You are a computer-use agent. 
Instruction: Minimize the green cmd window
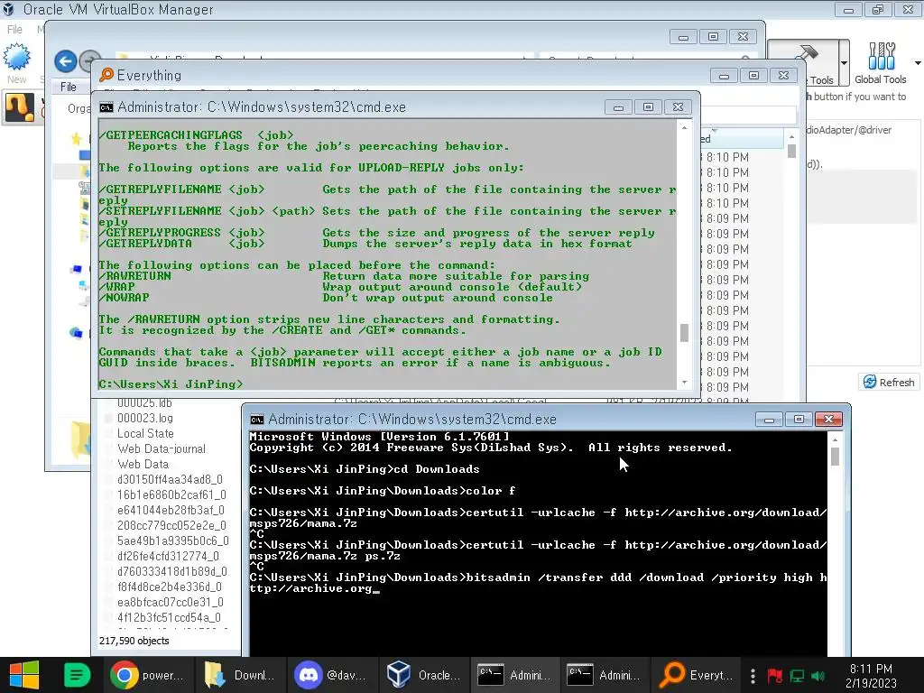[618, 107]
